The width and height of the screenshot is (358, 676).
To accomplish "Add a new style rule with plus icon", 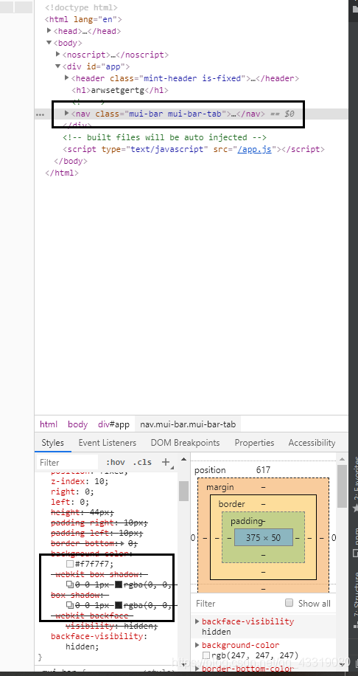I will click(166, 462).
